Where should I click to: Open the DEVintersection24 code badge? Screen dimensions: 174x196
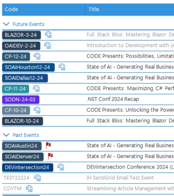27,168
